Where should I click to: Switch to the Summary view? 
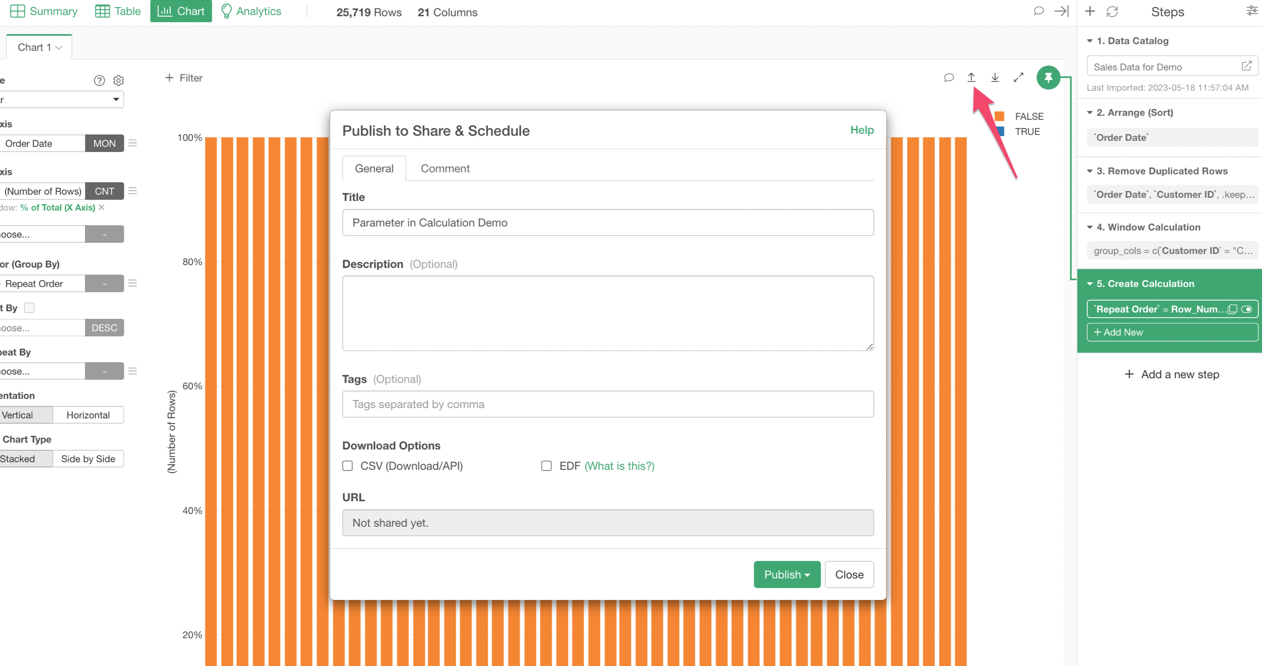[x=44, y=11]
